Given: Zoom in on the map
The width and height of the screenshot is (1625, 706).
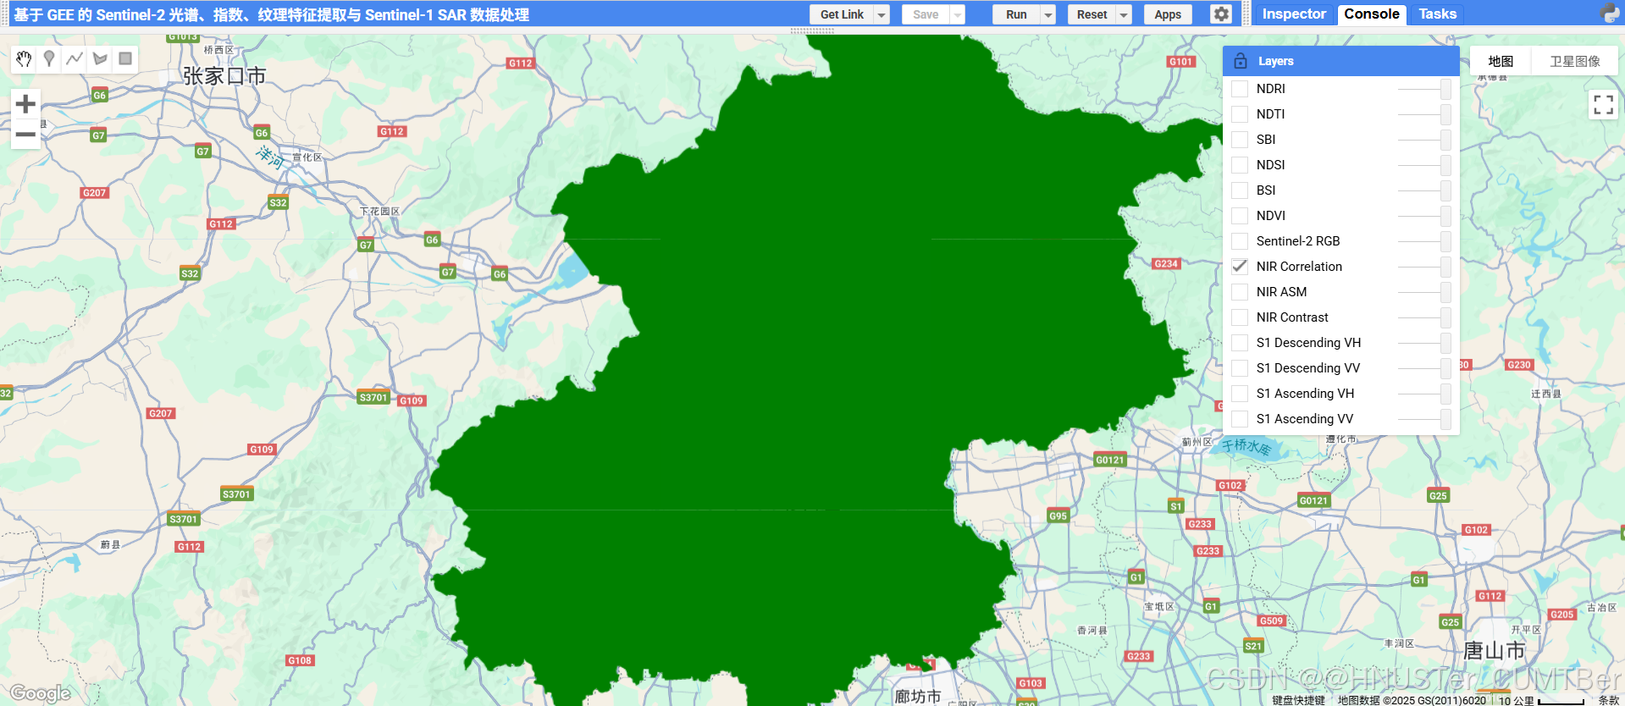Looking at the screenshot, I should [x=25, y=104].
